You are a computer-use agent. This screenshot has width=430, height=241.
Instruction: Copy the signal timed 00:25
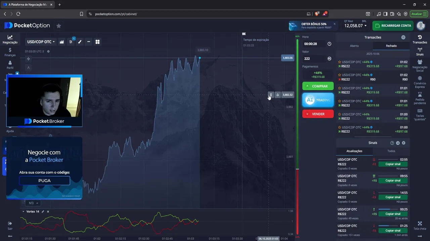click(x=393, y=214)
